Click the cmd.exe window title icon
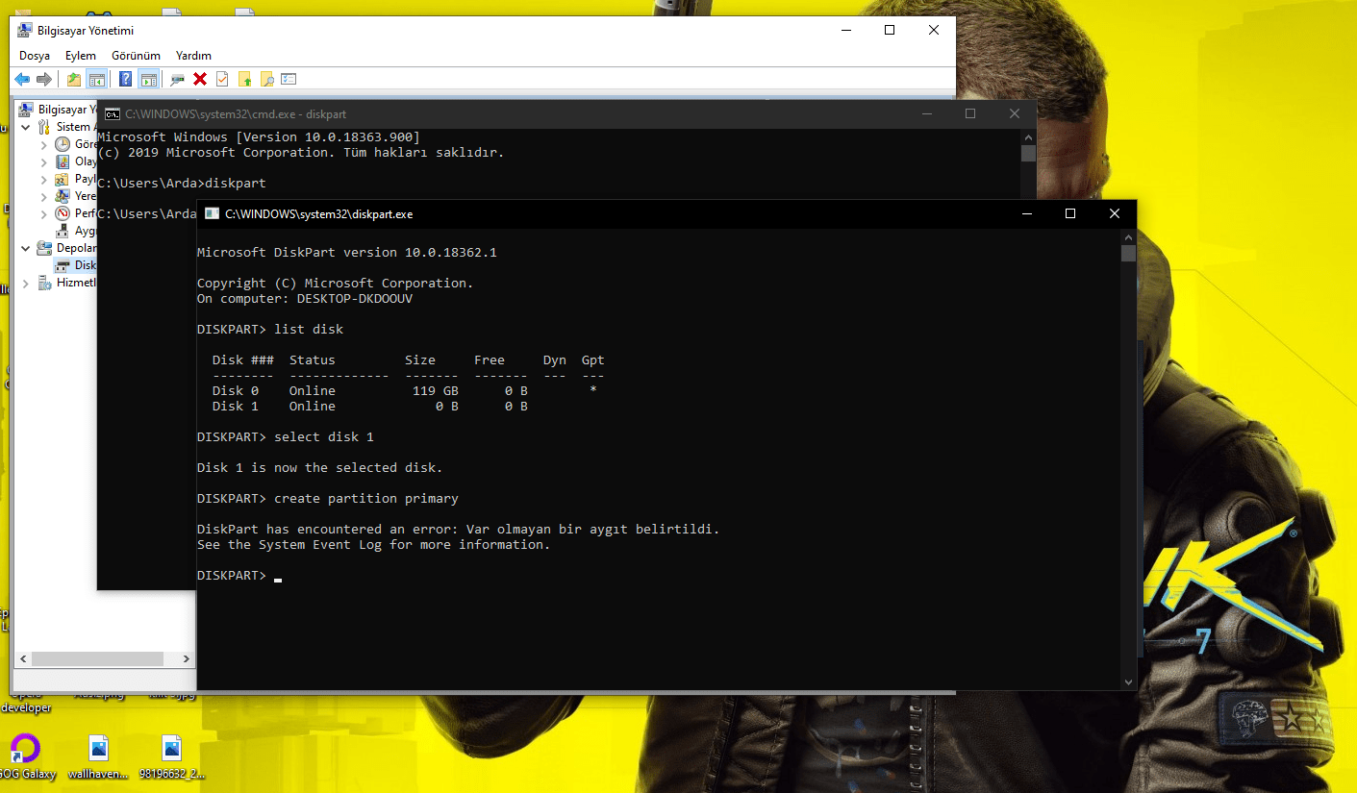The height and width of the screenshot is (793, 1357). (113, 114)
